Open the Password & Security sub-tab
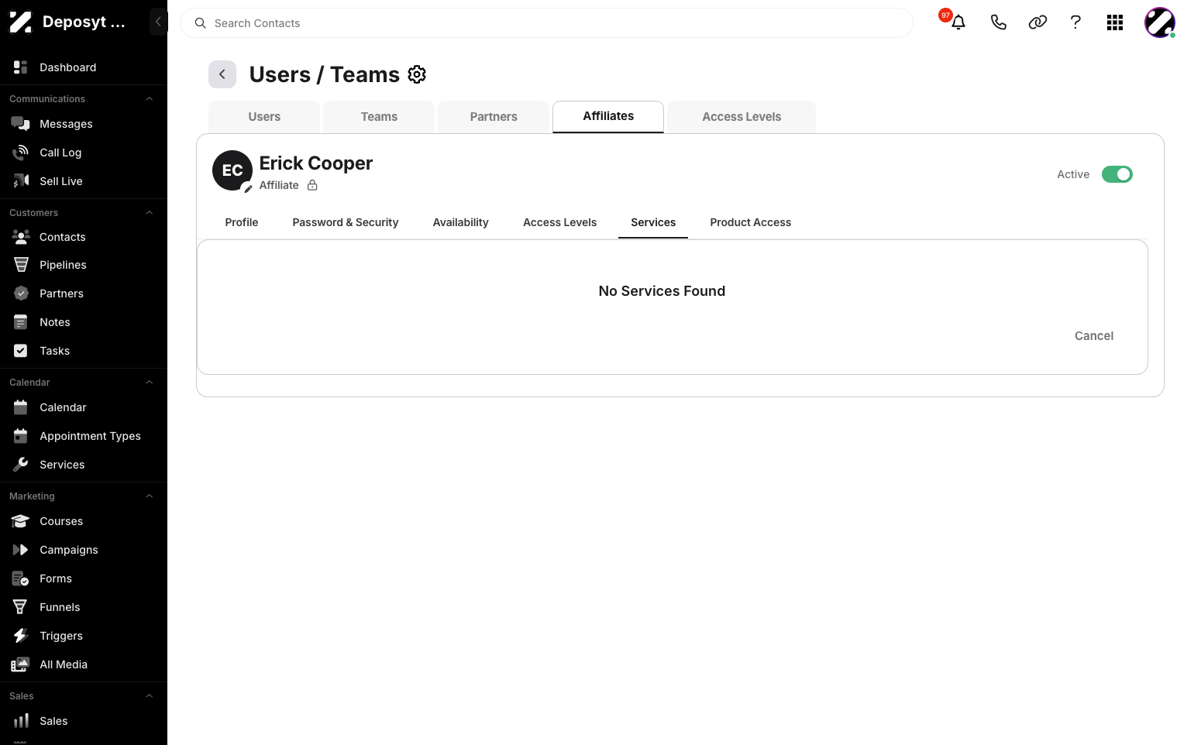The image size is (1194, 745). click(346, 222)
